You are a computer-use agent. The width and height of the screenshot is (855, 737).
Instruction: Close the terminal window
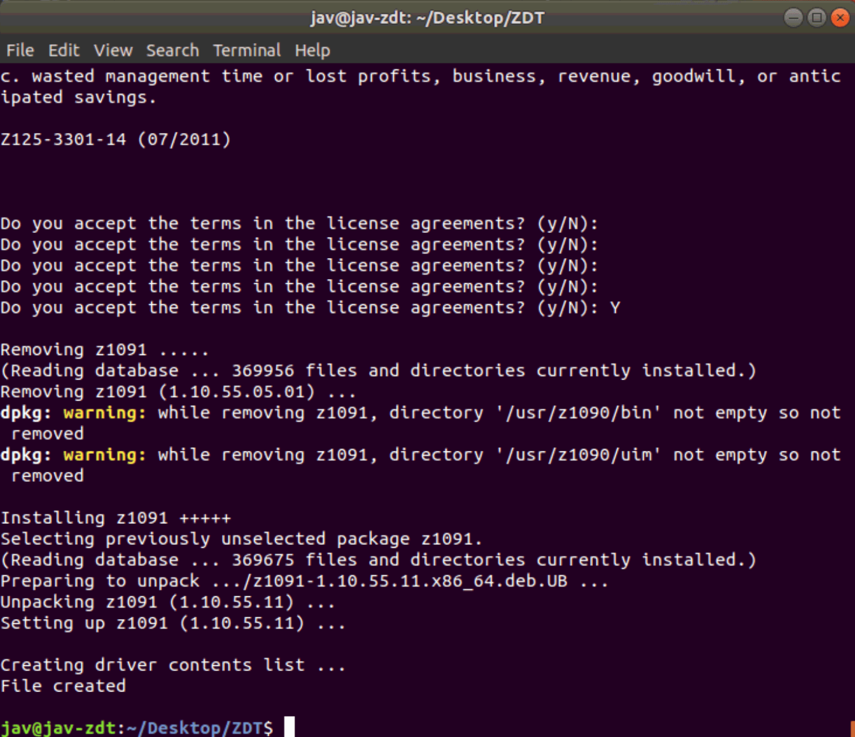[x=840, y=18]
